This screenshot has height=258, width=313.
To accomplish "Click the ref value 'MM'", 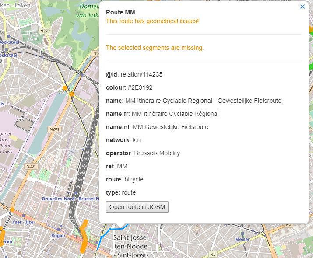I will [x=122, y=166].
